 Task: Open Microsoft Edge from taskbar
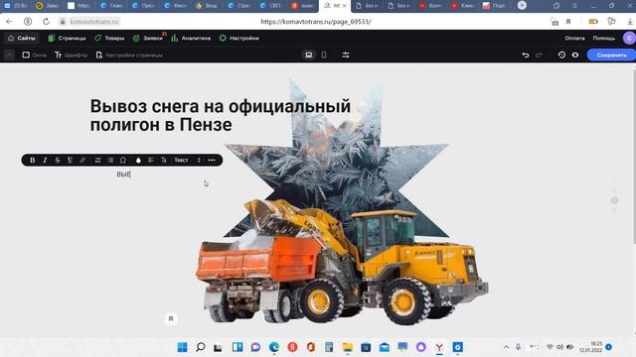pos(274,347)
